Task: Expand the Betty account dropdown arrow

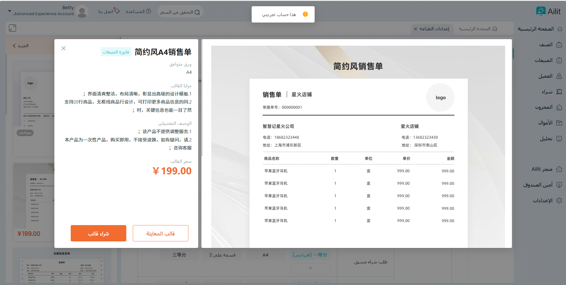Action: pos(10,11)
